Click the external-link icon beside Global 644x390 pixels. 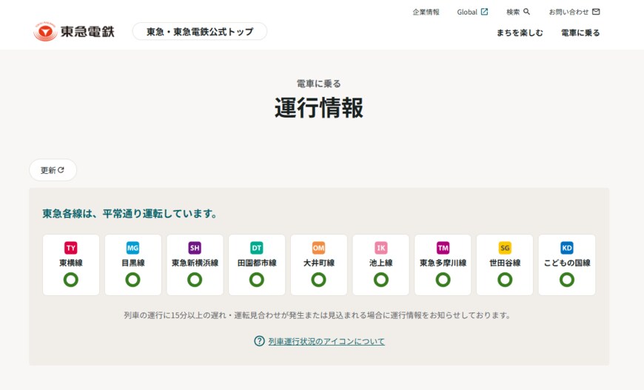tap(484, 12)
